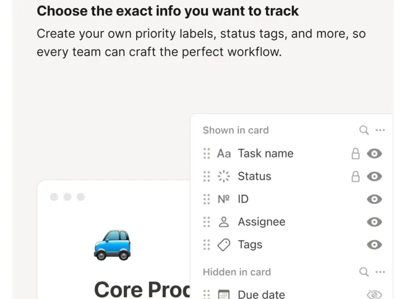This screenshot has width=399, height=299.
Task: Select the Status property row
Action: coord(254,176)
